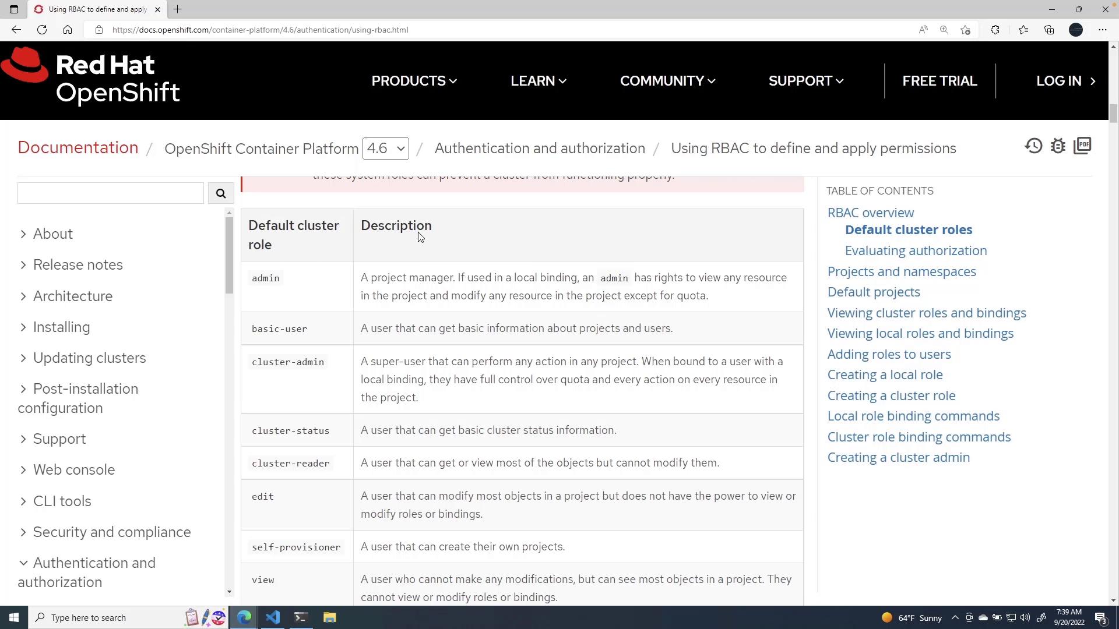
Task: Open the Documentation breadcrumb link
Action: 78,147
